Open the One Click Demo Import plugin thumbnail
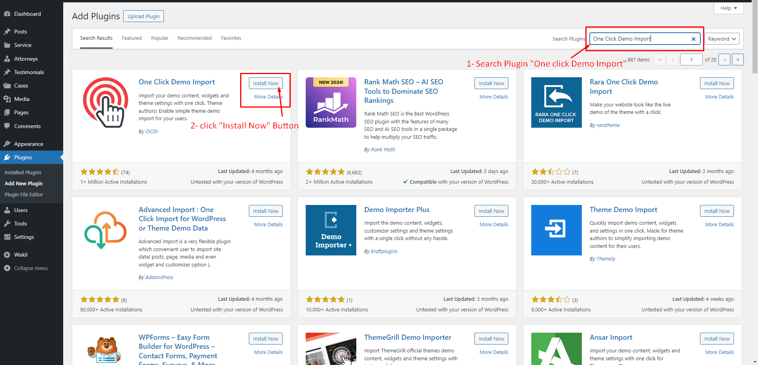This screenshot has width=758, height=365. (105, 102)
